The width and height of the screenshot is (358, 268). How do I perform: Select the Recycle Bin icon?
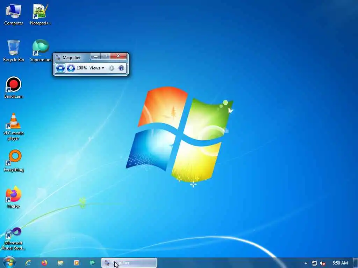pyautogui.click(x=14, y=51)
